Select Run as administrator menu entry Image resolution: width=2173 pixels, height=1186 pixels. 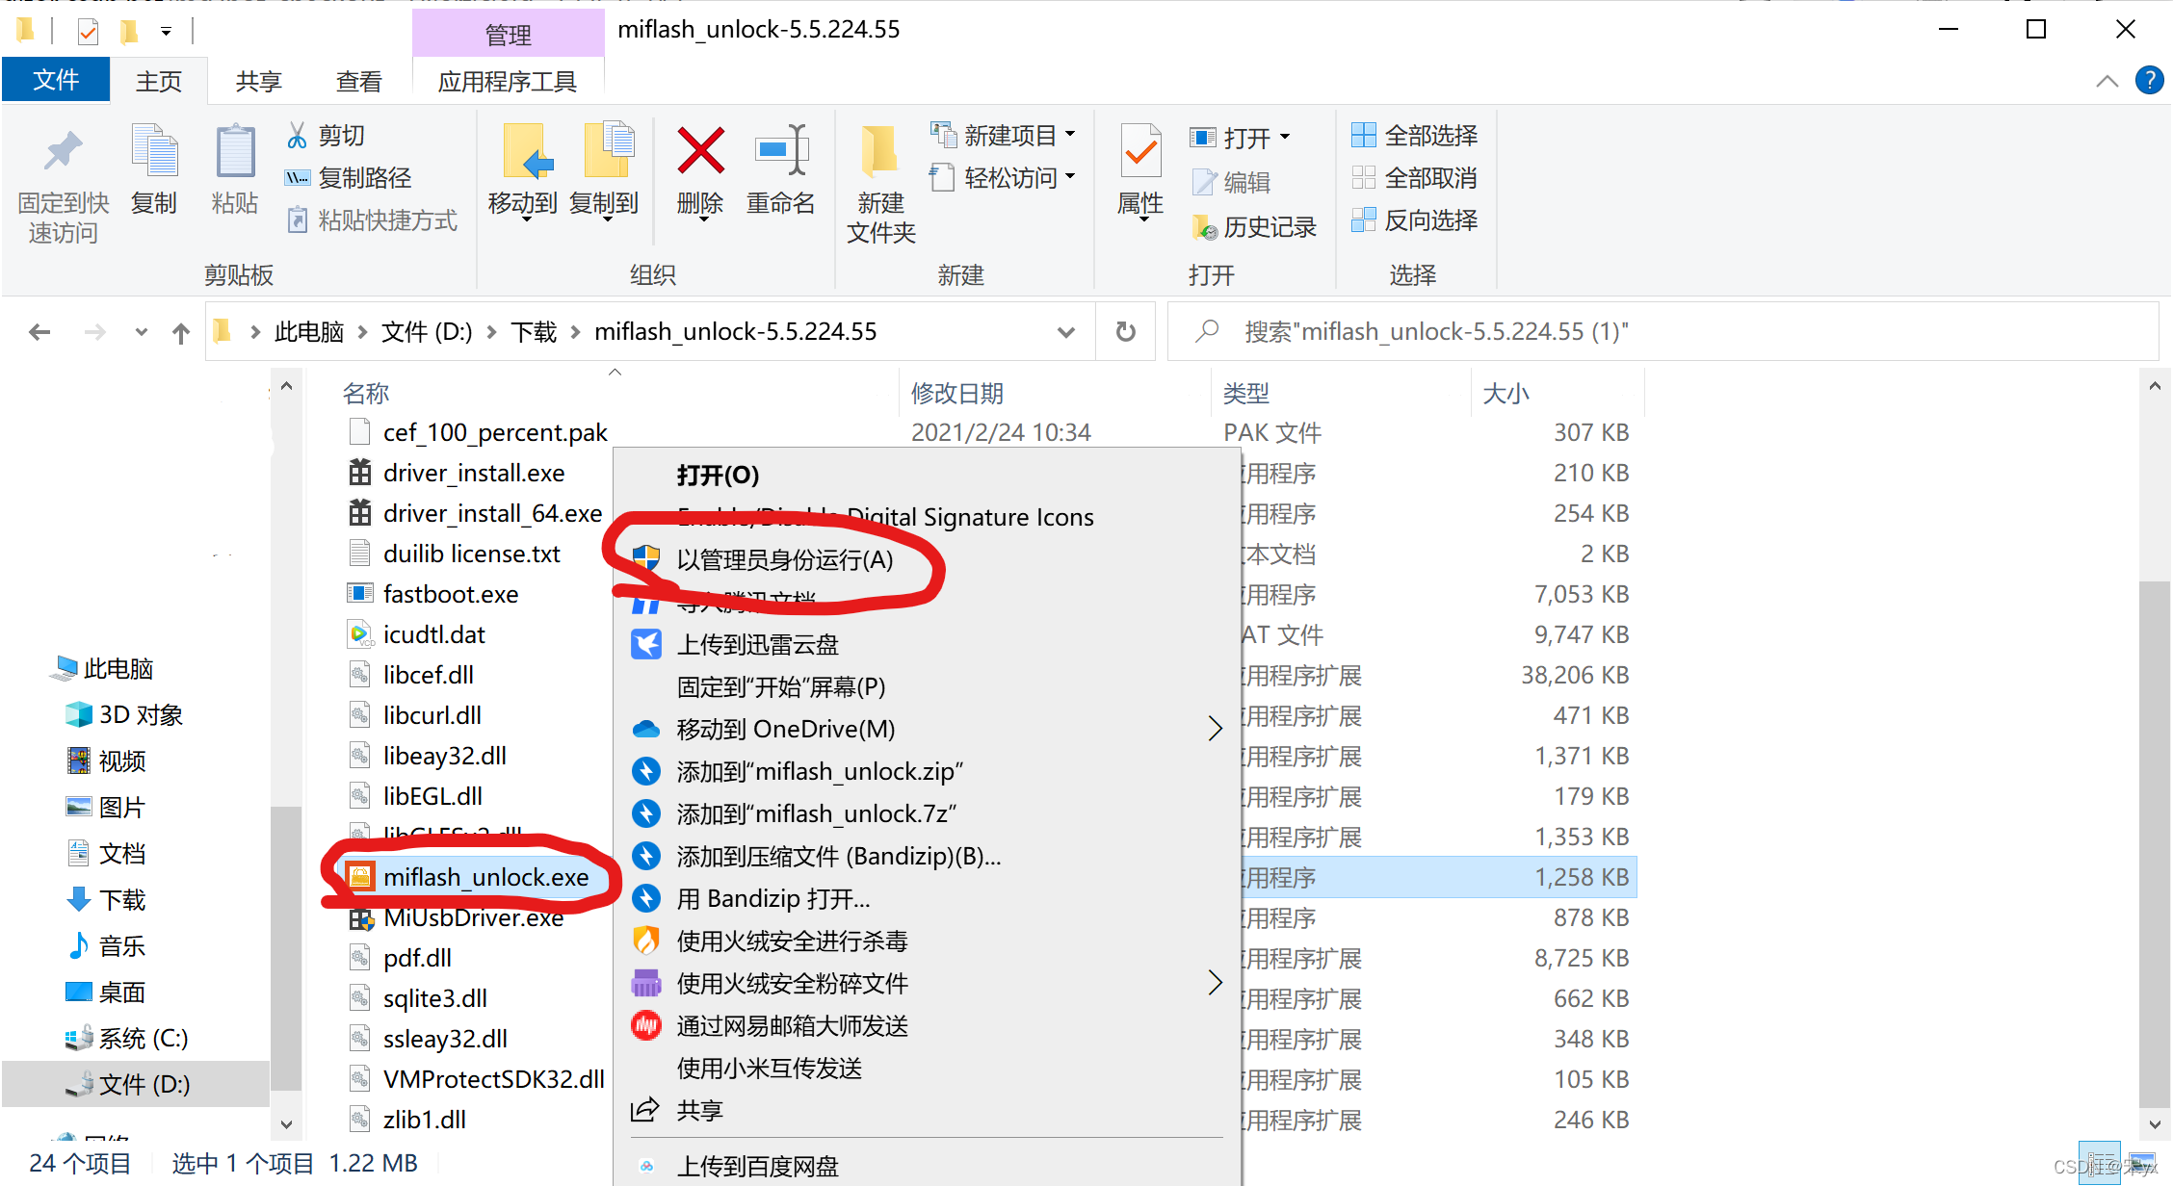(x=784, y=560)
